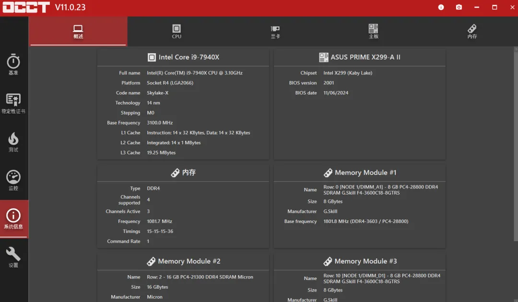Switch to the Overview tab

coord(78,31)
